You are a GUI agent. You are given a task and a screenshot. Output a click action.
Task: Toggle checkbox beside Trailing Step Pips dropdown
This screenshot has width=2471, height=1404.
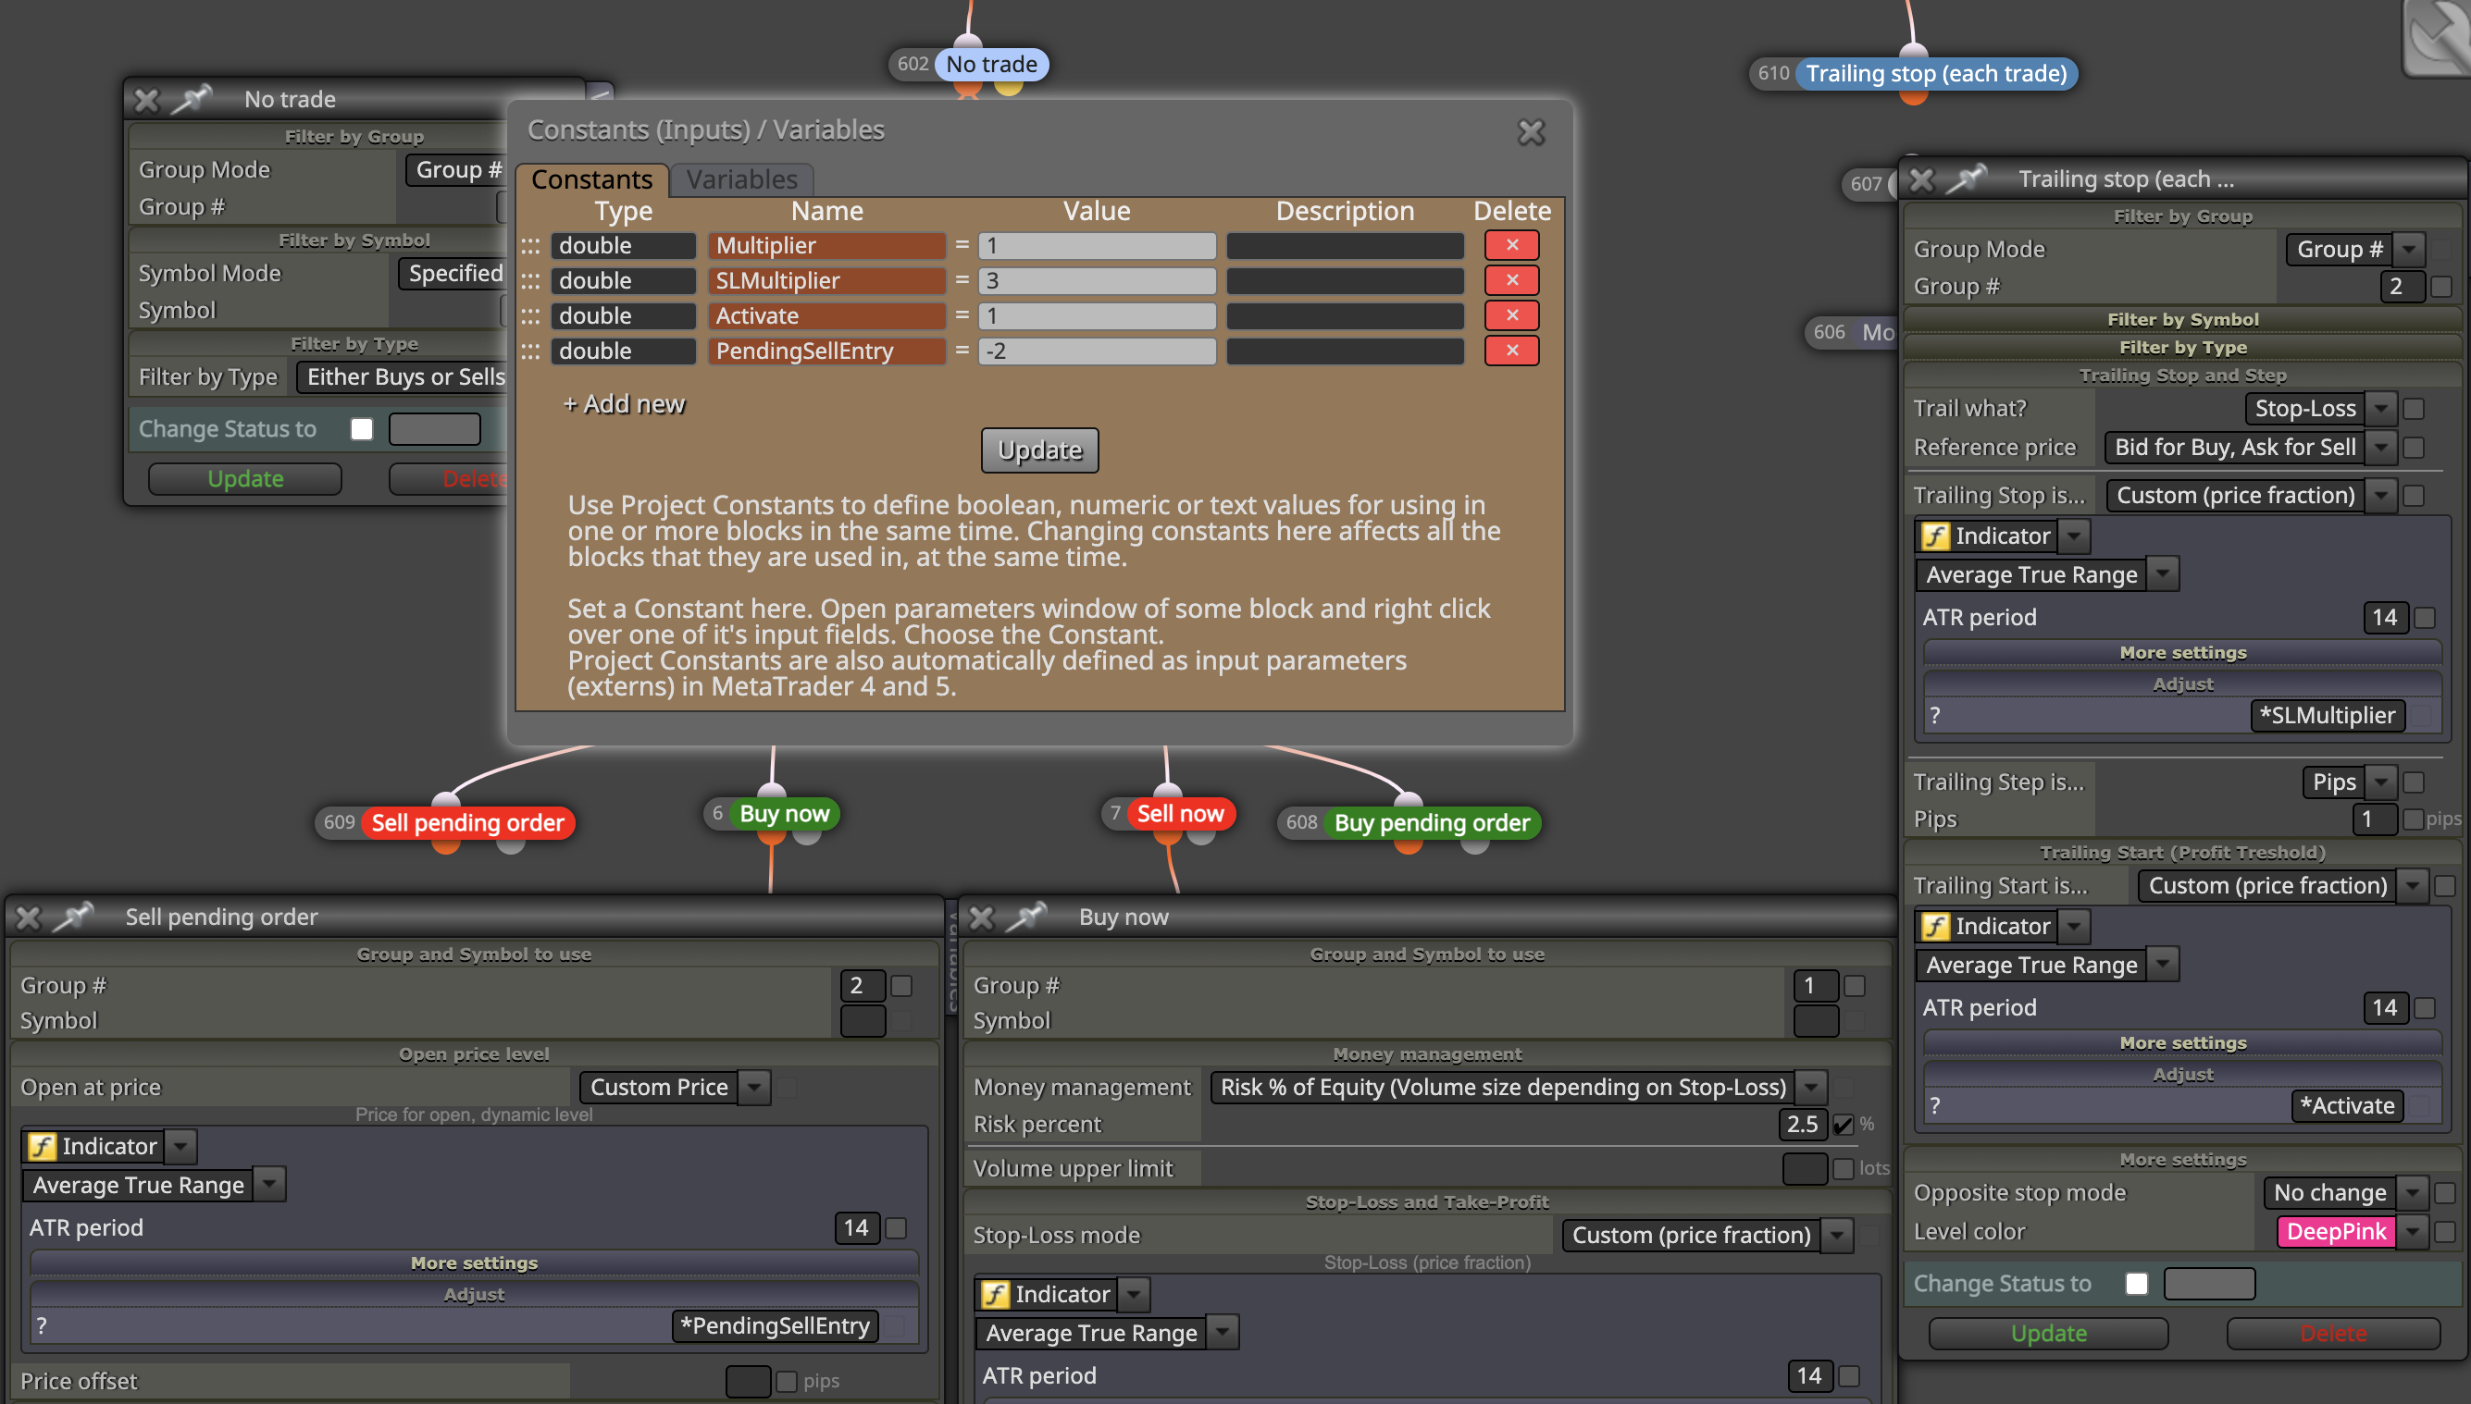(x=2414, y=783)
